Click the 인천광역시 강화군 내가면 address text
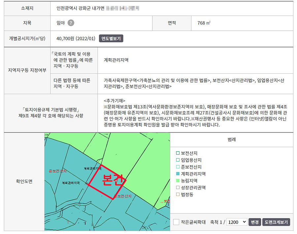Viewport: 297px width, 234px height. click(80, 8)
